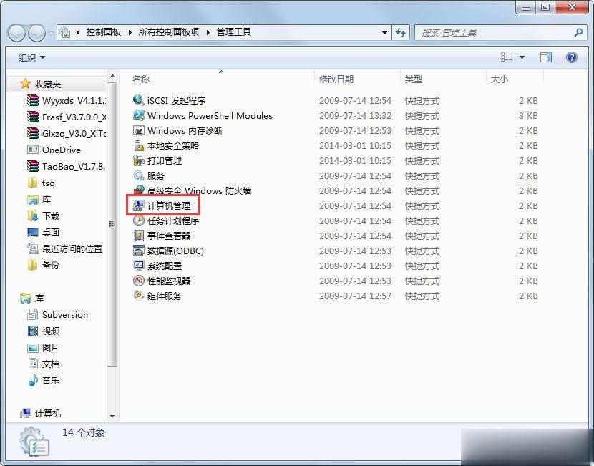Open the iSCSI 发起程序 shortcut icon
The height and width of the screenshot is (466, 594).
click(x=139, y=100)
